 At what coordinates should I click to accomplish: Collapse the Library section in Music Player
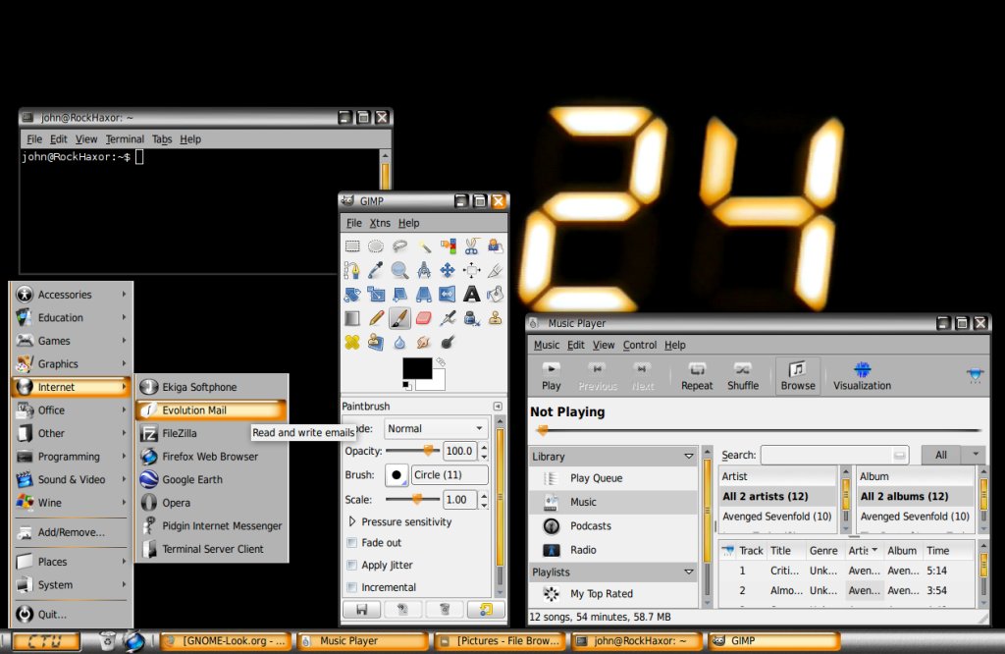tap(689, 457)
